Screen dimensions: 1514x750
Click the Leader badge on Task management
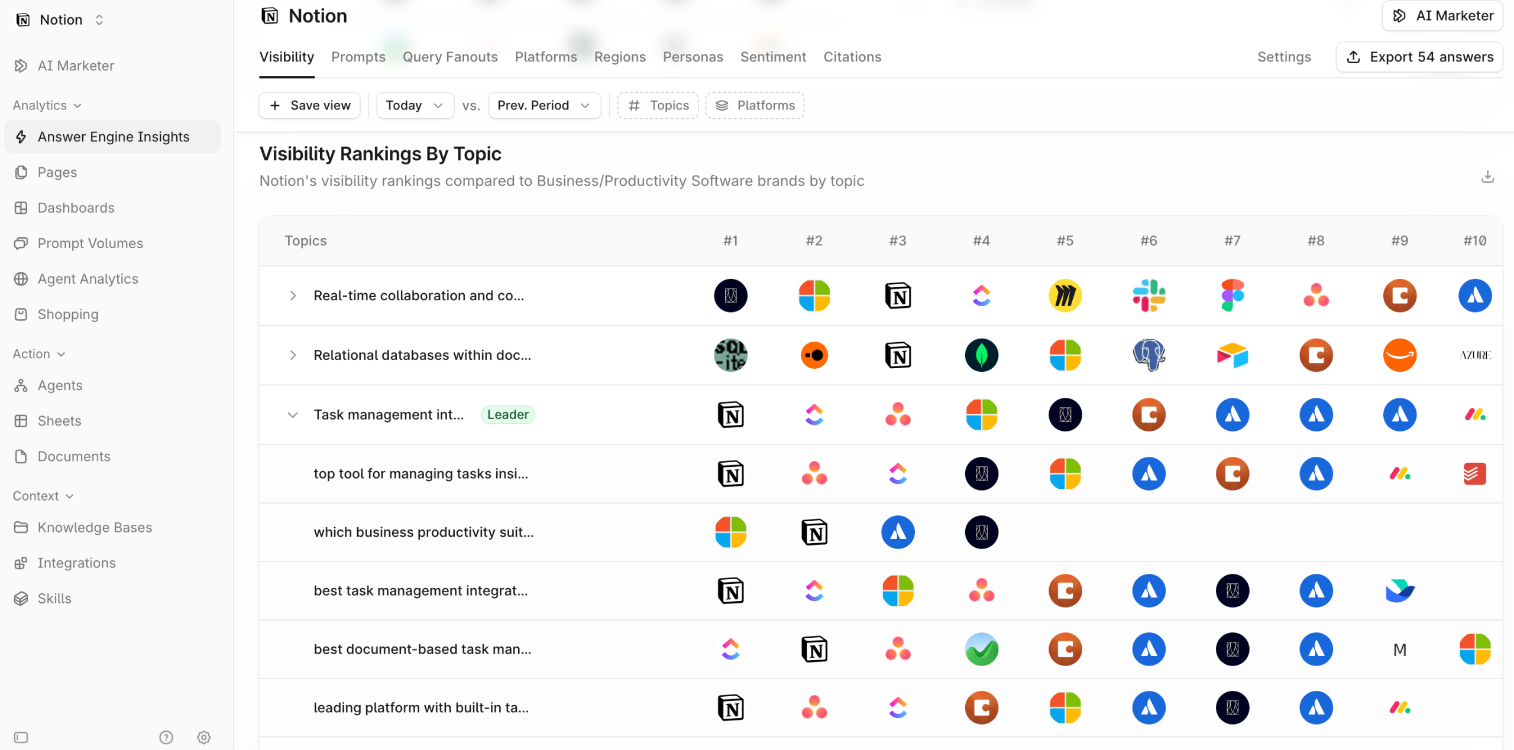coord(508,415)
